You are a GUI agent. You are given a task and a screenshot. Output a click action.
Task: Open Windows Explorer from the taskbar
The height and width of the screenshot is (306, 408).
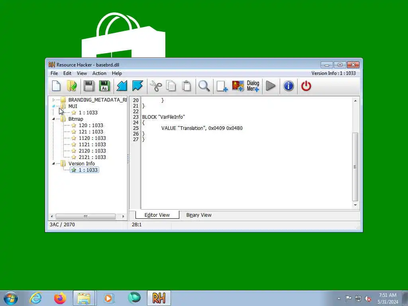tap(84, 298)
